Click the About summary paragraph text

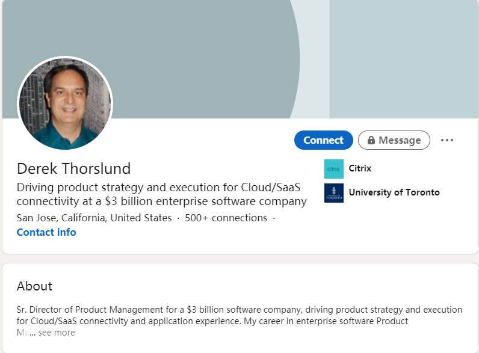click(x=239, y=315)
